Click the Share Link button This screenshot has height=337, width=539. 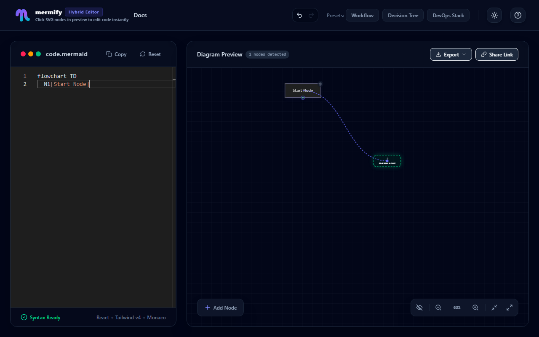[497, 54]
